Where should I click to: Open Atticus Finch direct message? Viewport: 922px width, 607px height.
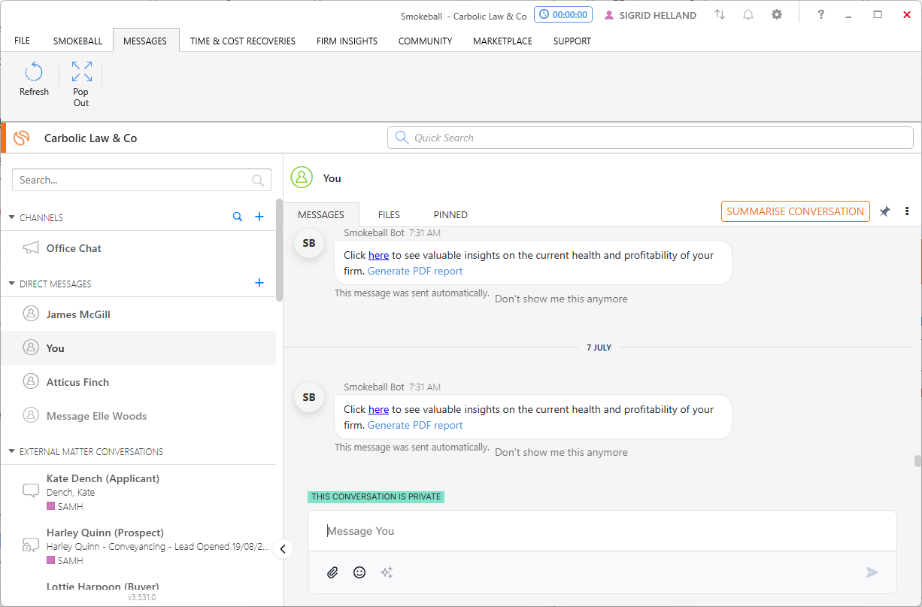[138, 382]
